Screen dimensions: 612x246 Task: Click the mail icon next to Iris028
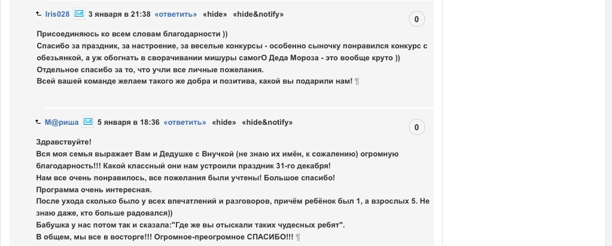[79, 14]
